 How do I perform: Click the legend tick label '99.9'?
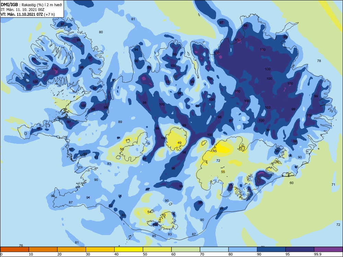(x=318, y=254)
